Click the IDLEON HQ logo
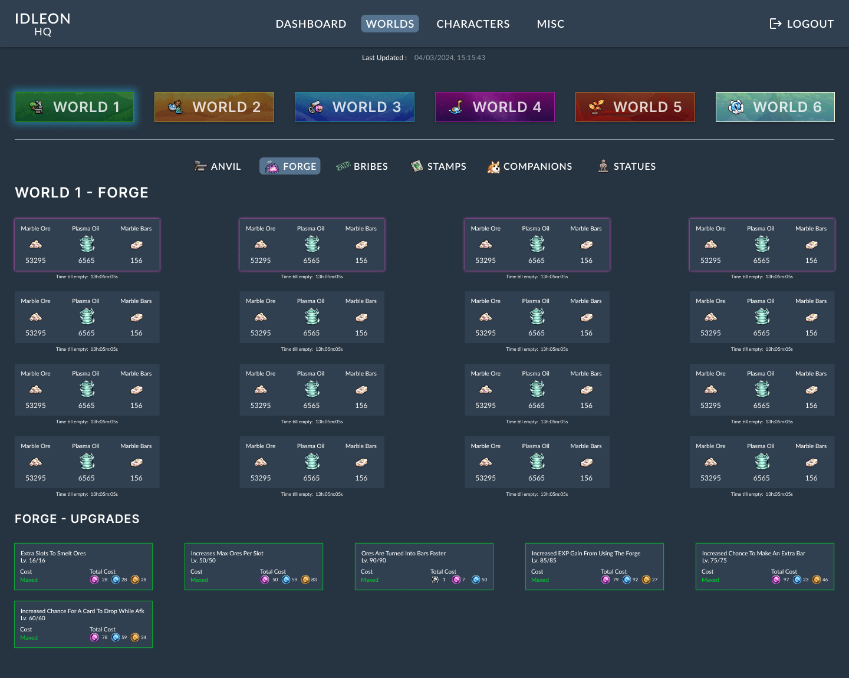The width and height of the screenshot is (849, 678). pos(42,24)
